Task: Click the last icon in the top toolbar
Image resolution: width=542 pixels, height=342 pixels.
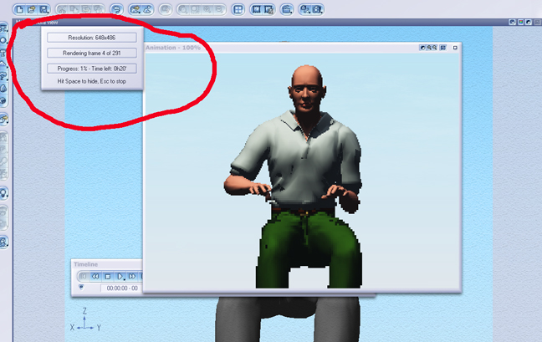Action: 317,9
